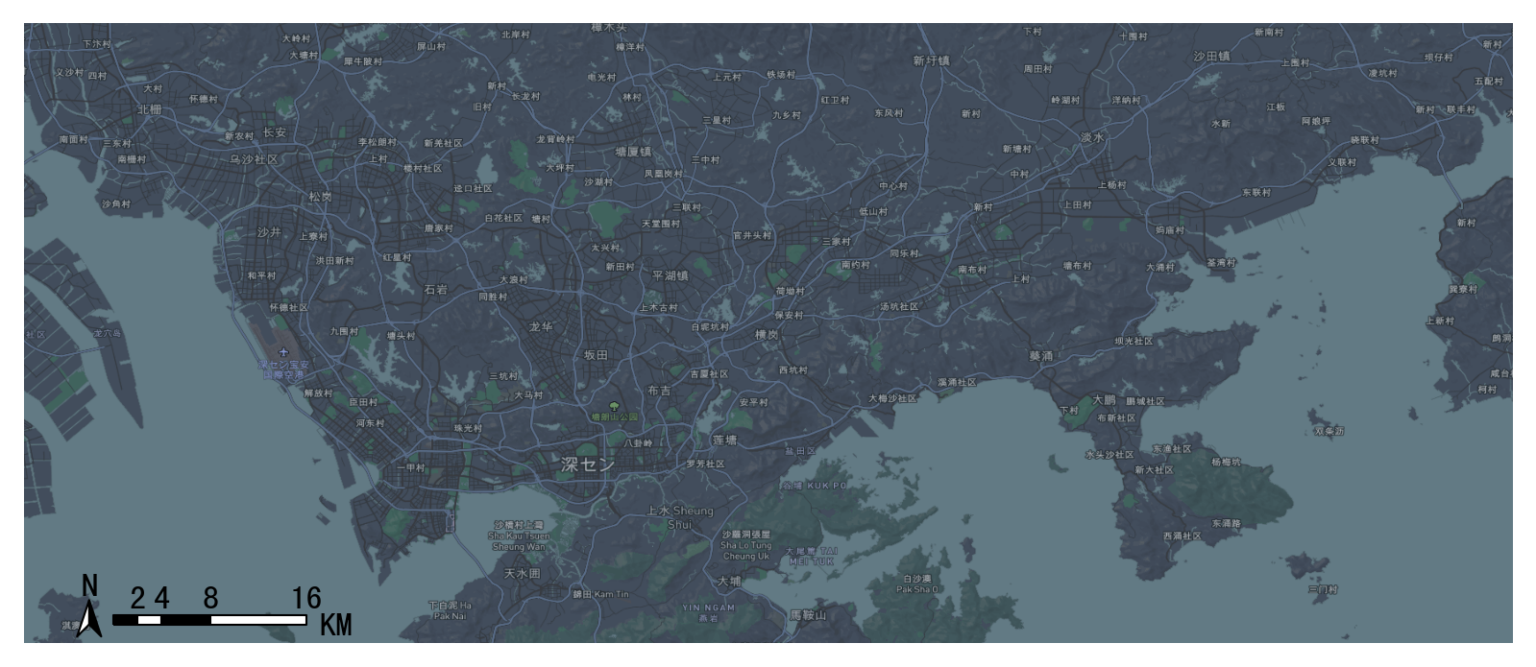Select the 长安 town label
1536x667 pixels.
275,132
